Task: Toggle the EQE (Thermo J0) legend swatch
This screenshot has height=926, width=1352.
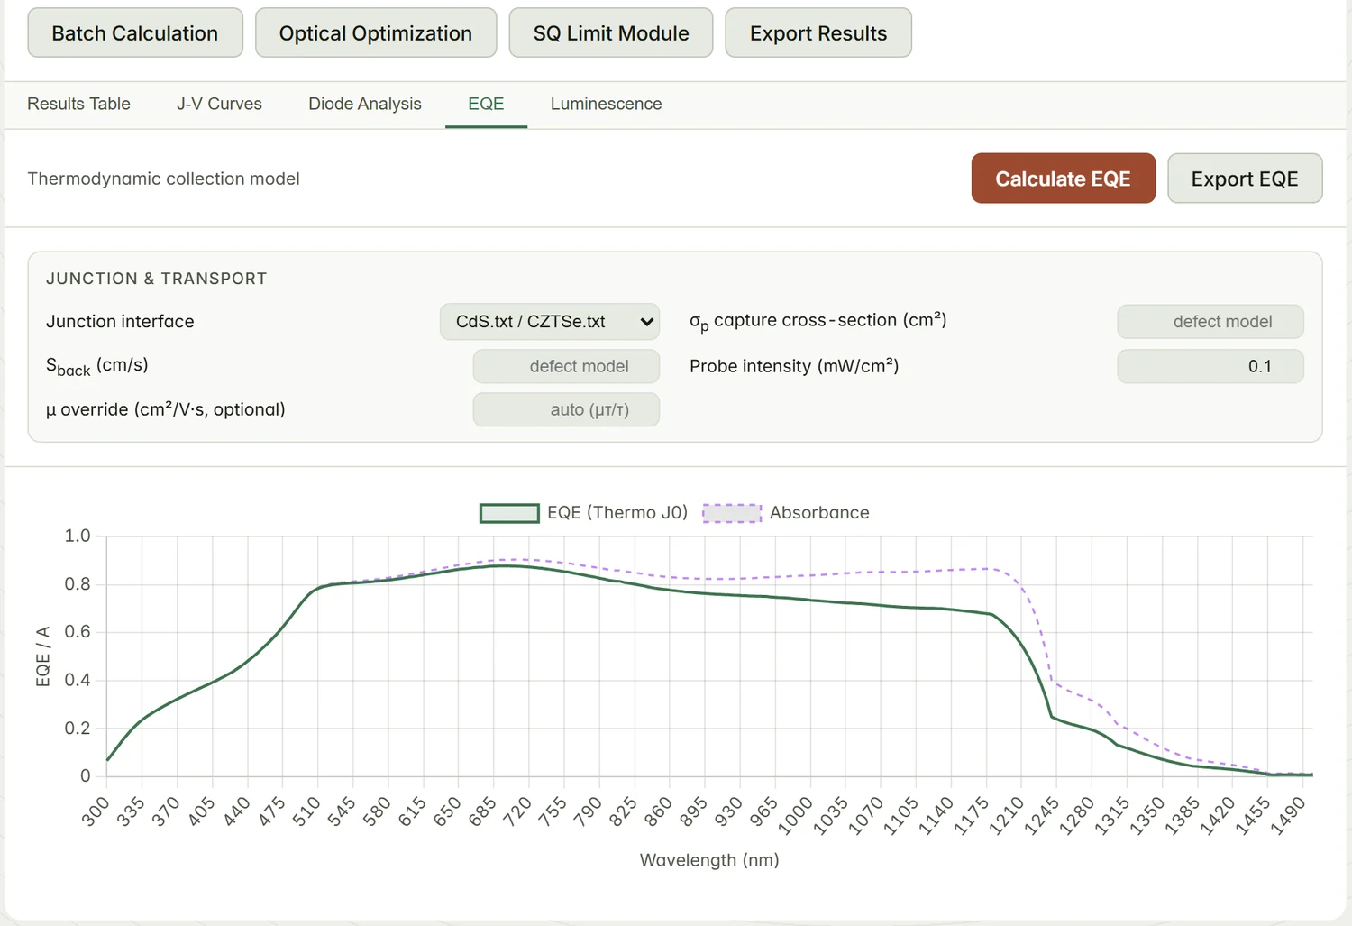Action: point(509,513)
